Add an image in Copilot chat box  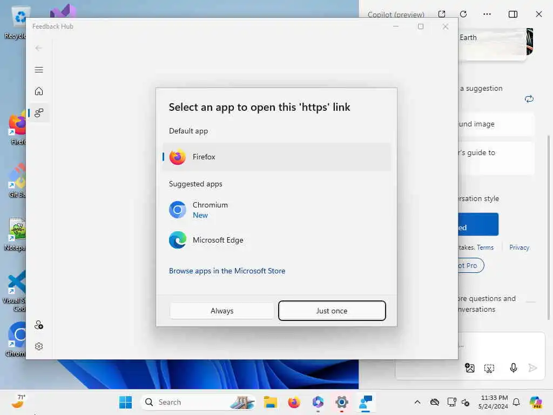click(470, 368)
